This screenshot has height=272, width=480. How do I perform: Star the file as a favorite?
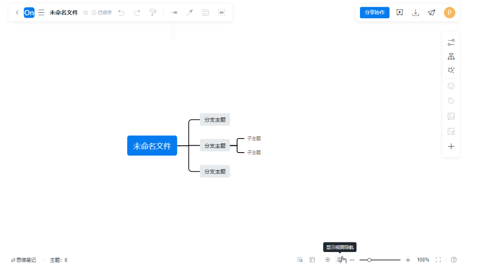point(85,13)
